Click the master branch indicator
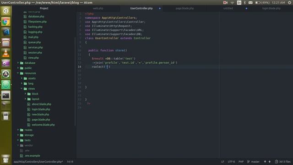 253,162
